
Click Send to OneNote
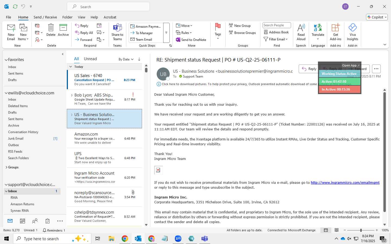[x=191, y=40]
